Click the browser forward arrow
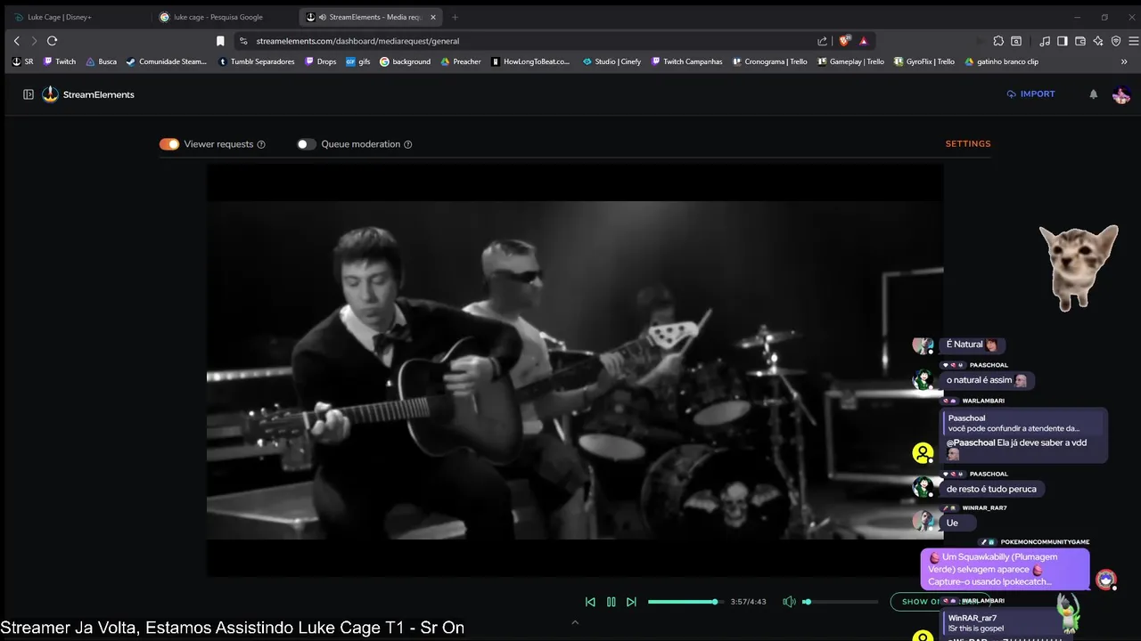The image size is (1141, 641). [34, 41]
